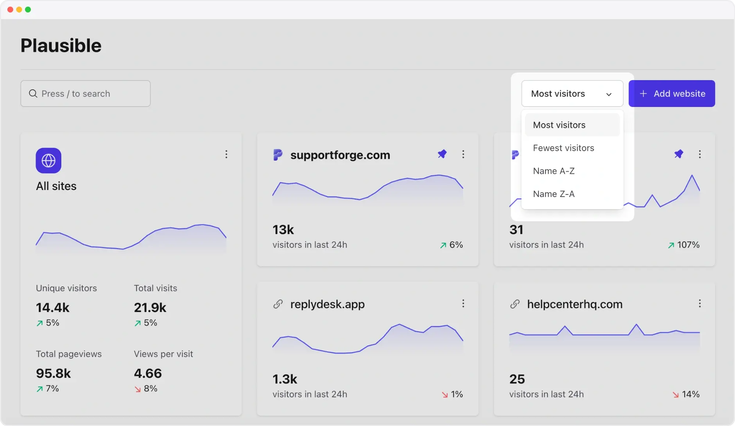735x426 pixels.
Task: Open the helpcenterhq.com three-dot options menu
Action: coord(700,304)
